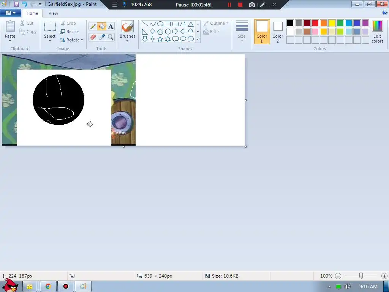389x292 pixels.
Task: Open Chrome from the taskbar
Action: pos(48,287)
